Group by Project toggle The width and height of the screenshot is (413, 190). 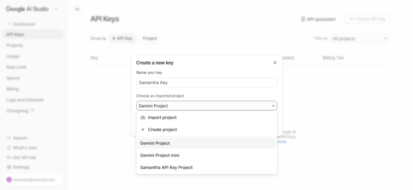coord(150,38)
